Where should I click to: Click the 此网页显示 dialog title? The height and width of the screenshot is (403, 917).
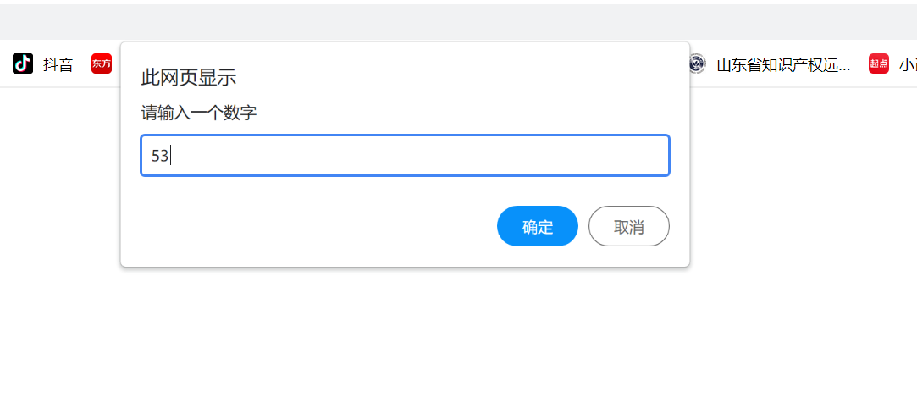point(188,78)
